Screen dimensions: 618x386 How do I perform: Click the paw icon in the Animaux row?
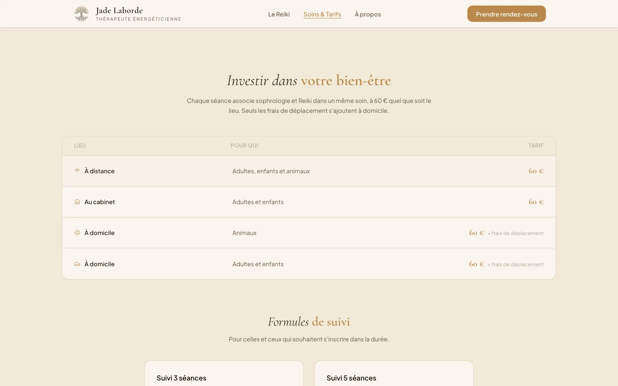77,232
